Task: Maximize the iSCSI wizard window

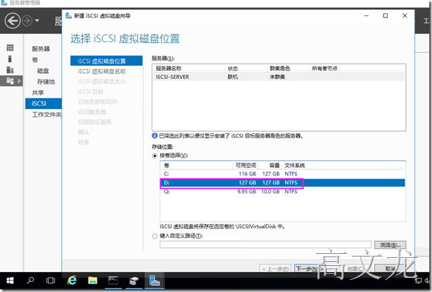Action: coord(385,15)
